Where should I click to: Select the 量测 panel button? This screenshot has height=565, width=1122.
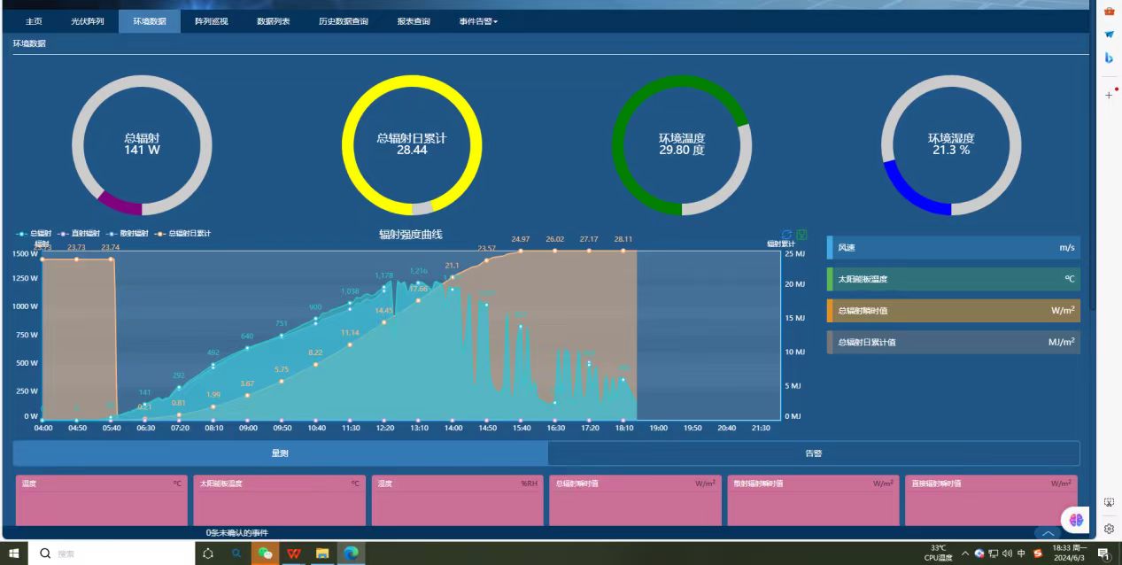pos(280,453)
